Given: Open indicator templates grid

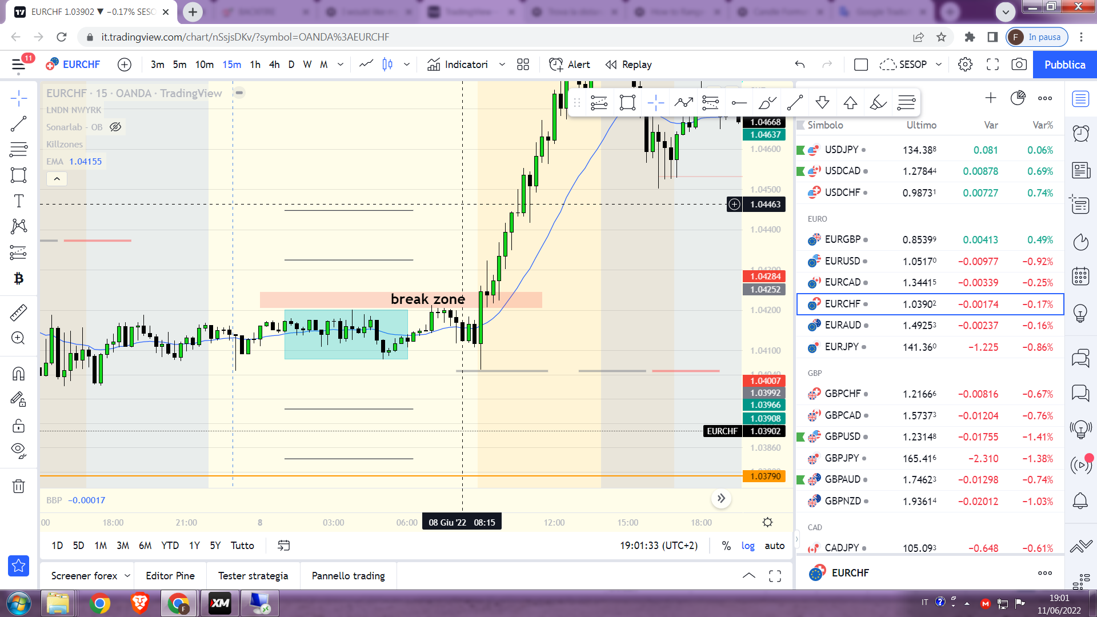Looking at the screenshot, I should pyautogui.click(x=523, y=65).
